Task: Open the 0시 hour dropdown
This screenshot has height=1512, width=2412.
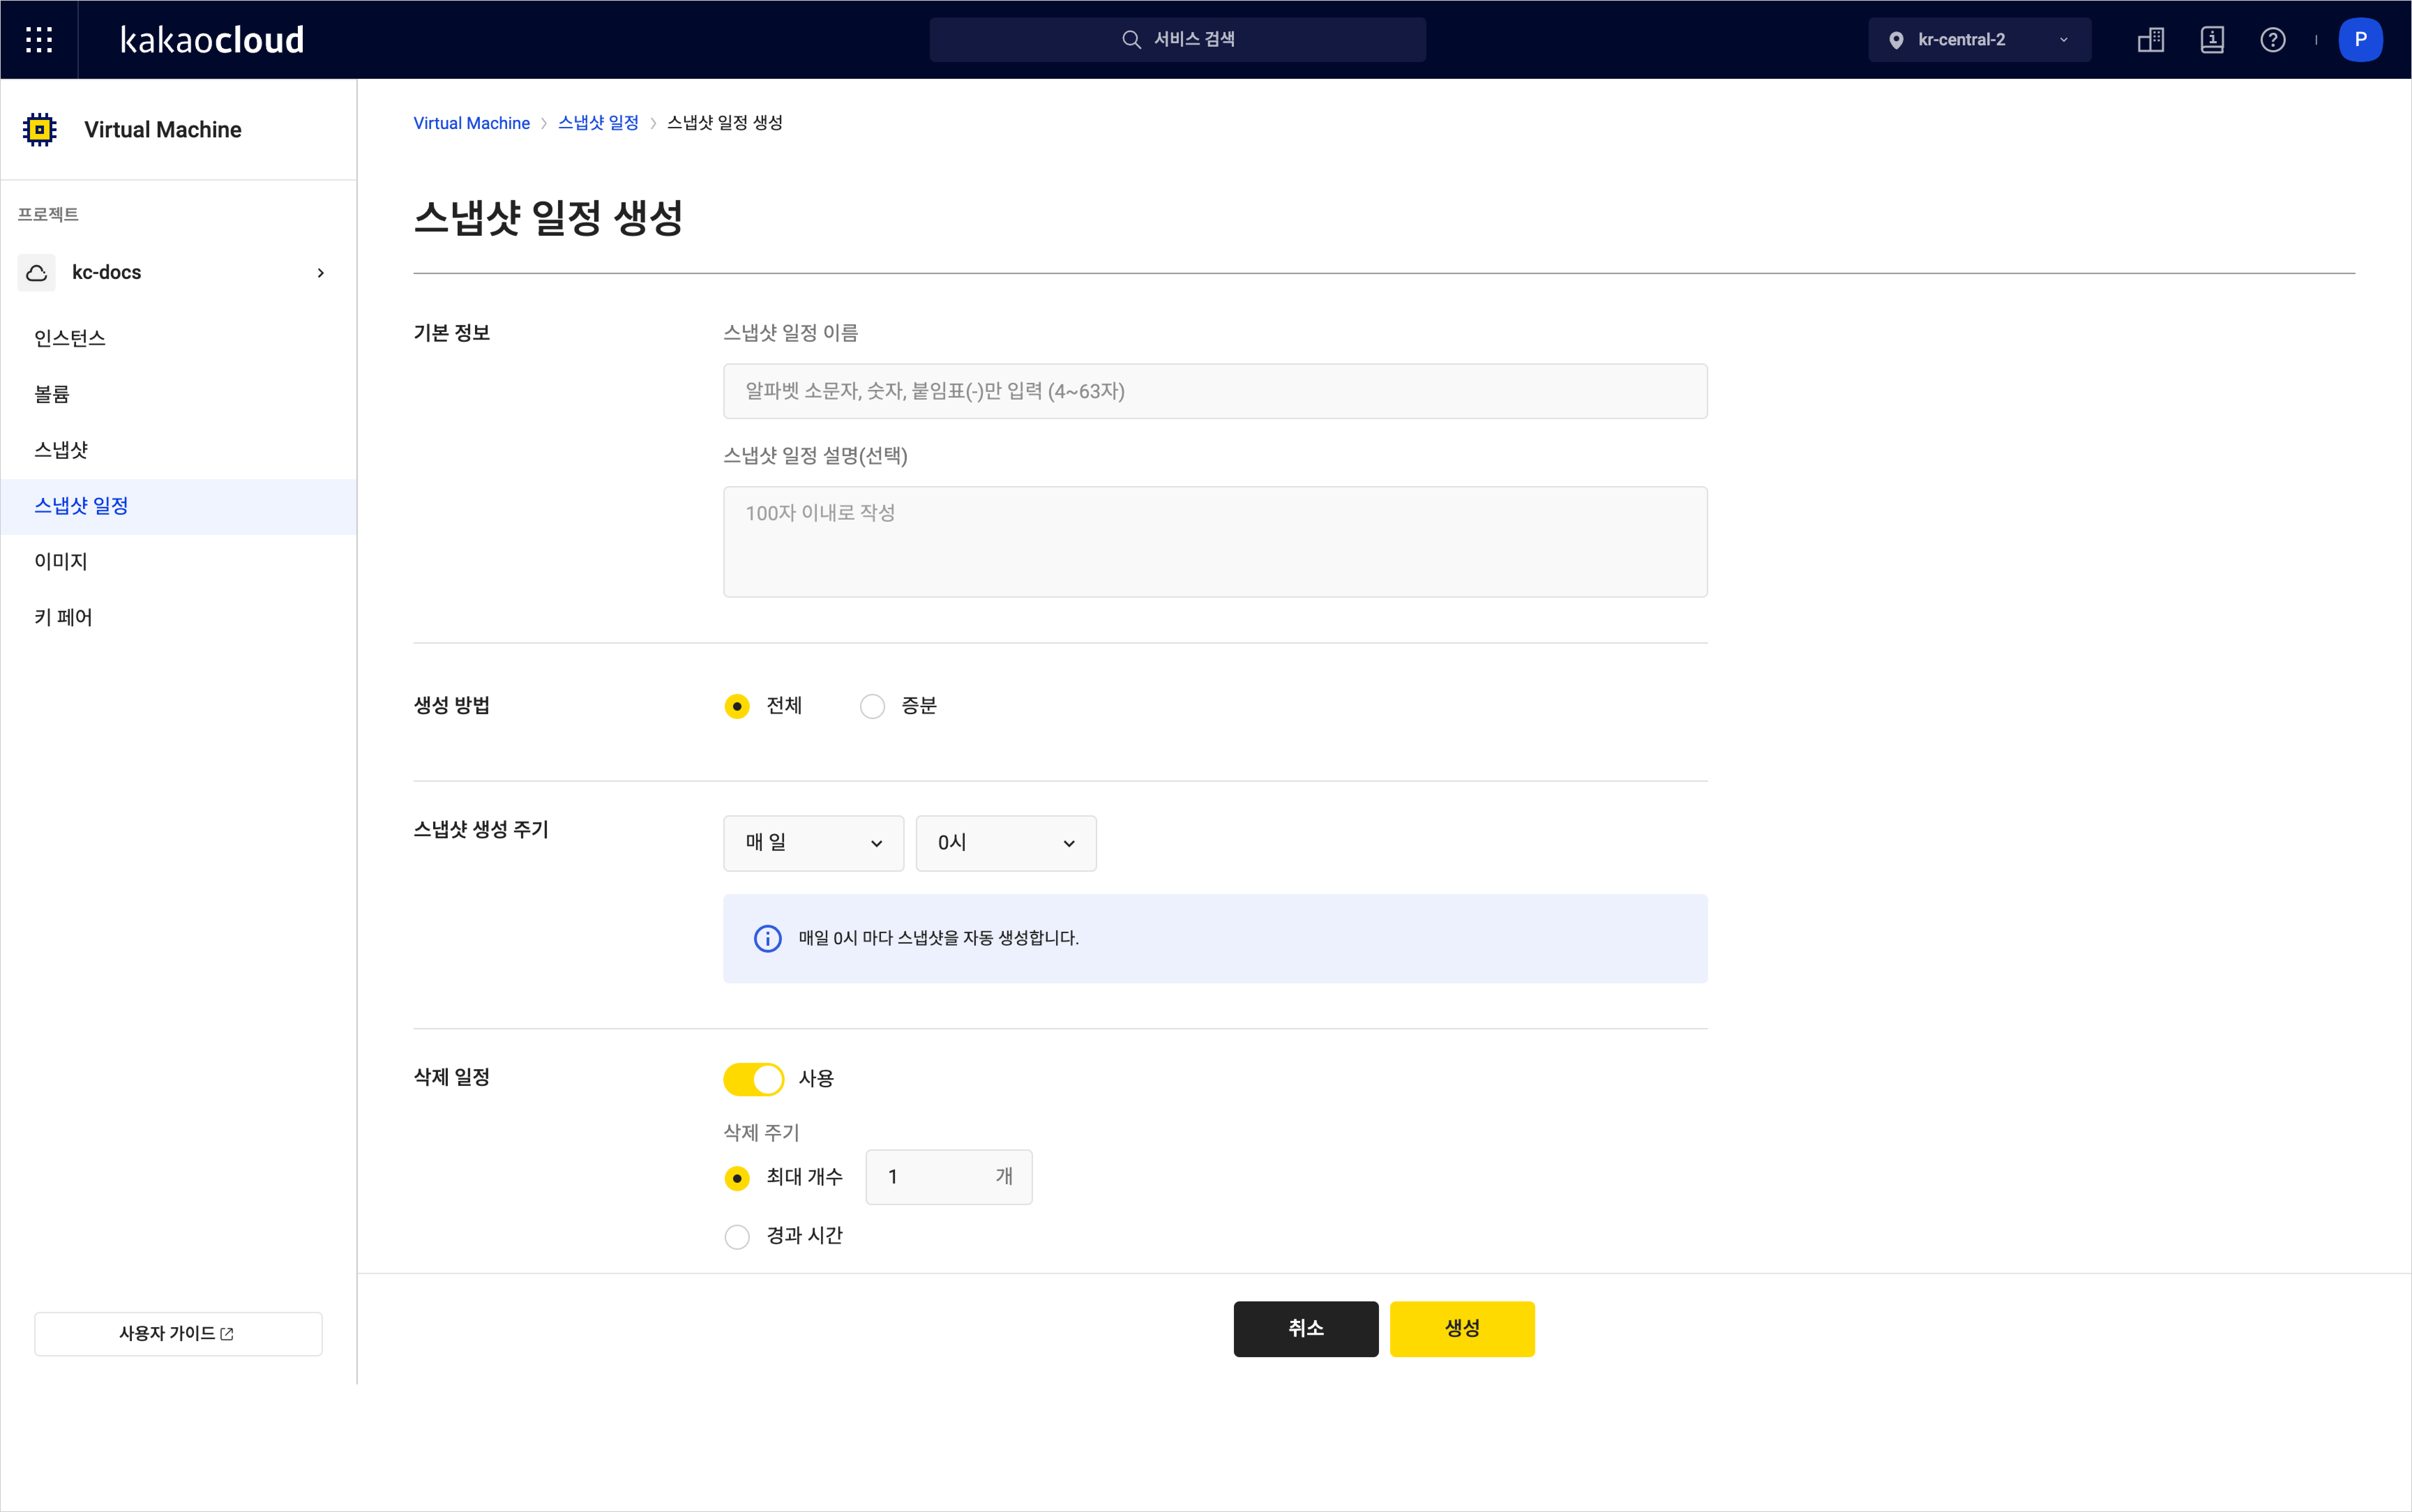Action: 1006,843
